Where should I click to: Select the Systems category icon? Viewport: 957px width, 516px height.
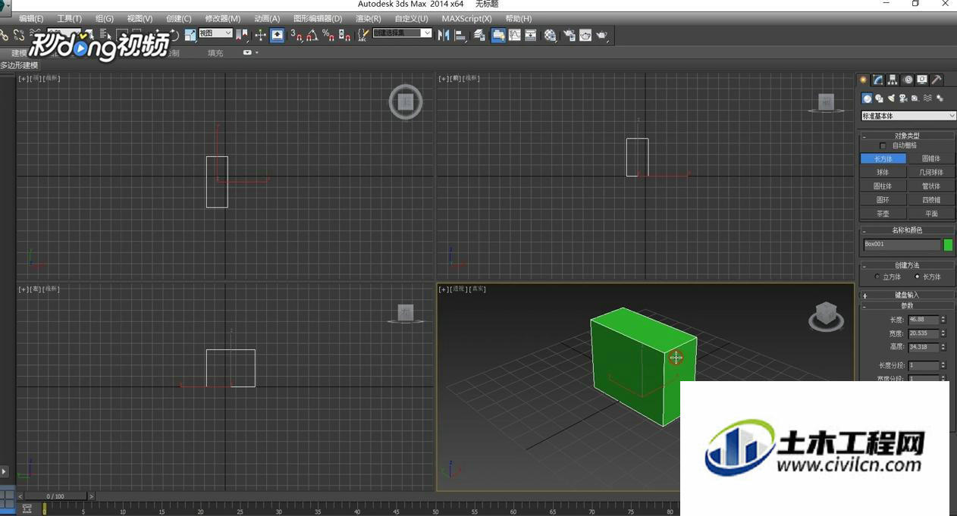coord(940,99)
